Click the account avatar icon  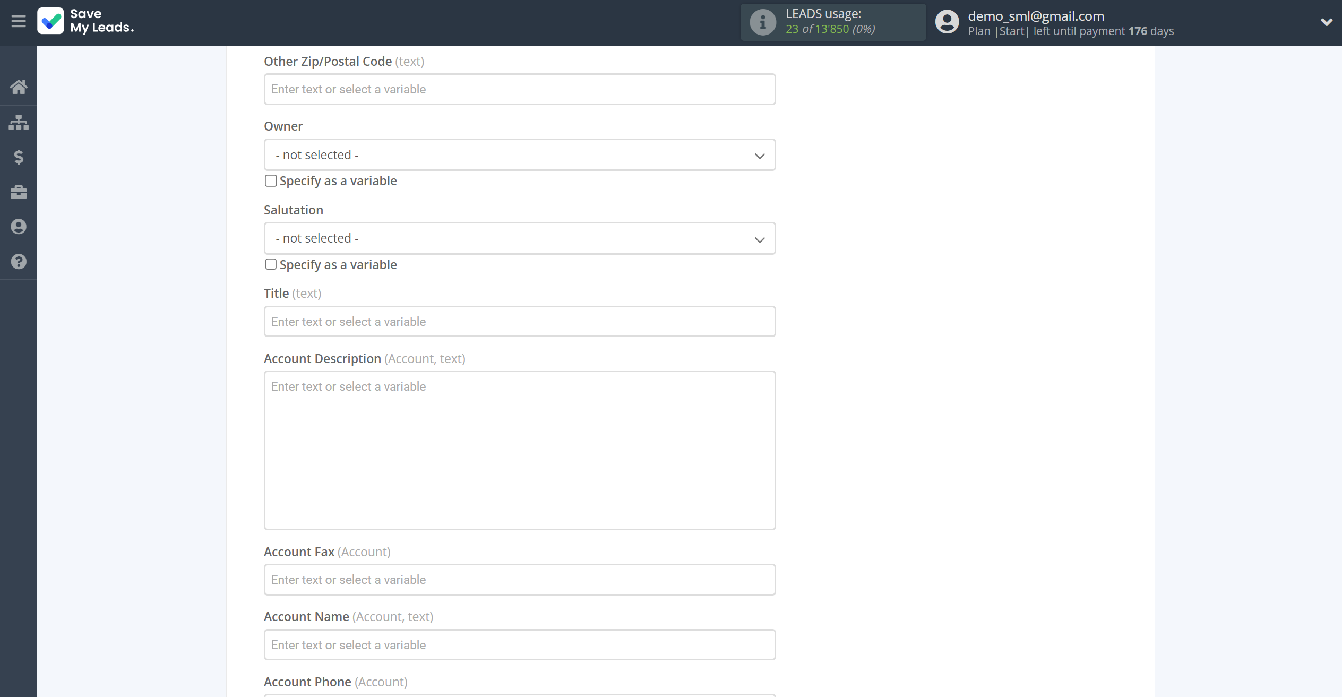click(947, 22)
